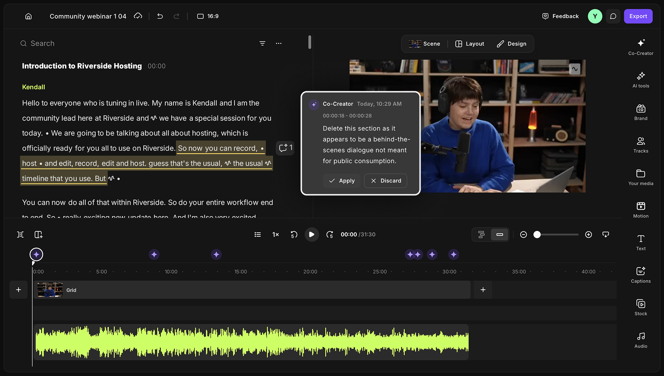This screenshot has width=664, height=376.
Task: Click the squiggle icon on video preview
Action: click(575, 69)
